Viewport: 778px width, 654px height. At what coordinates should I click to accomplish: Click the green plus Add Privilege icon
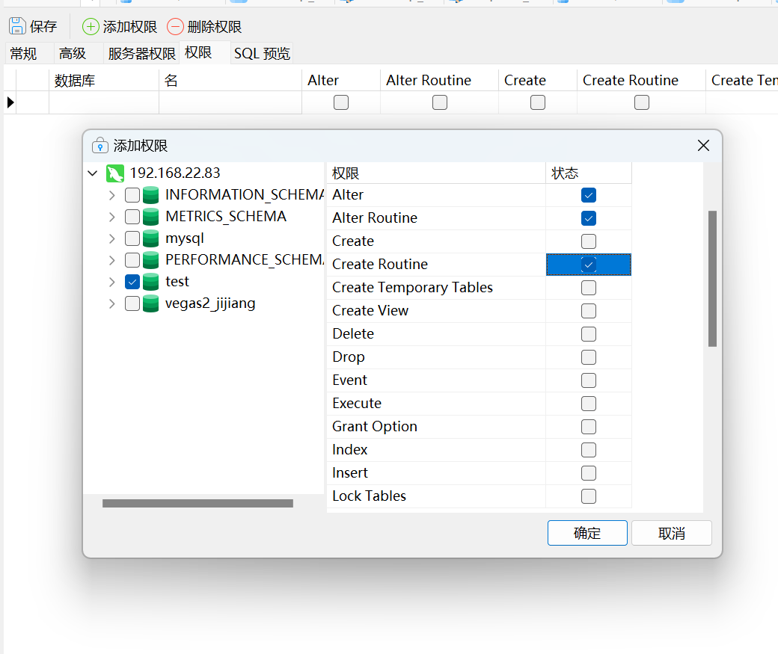point(91,26)
